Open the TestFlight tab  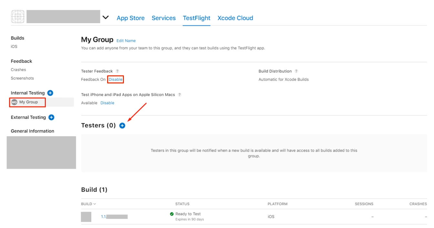click(197, 18)
